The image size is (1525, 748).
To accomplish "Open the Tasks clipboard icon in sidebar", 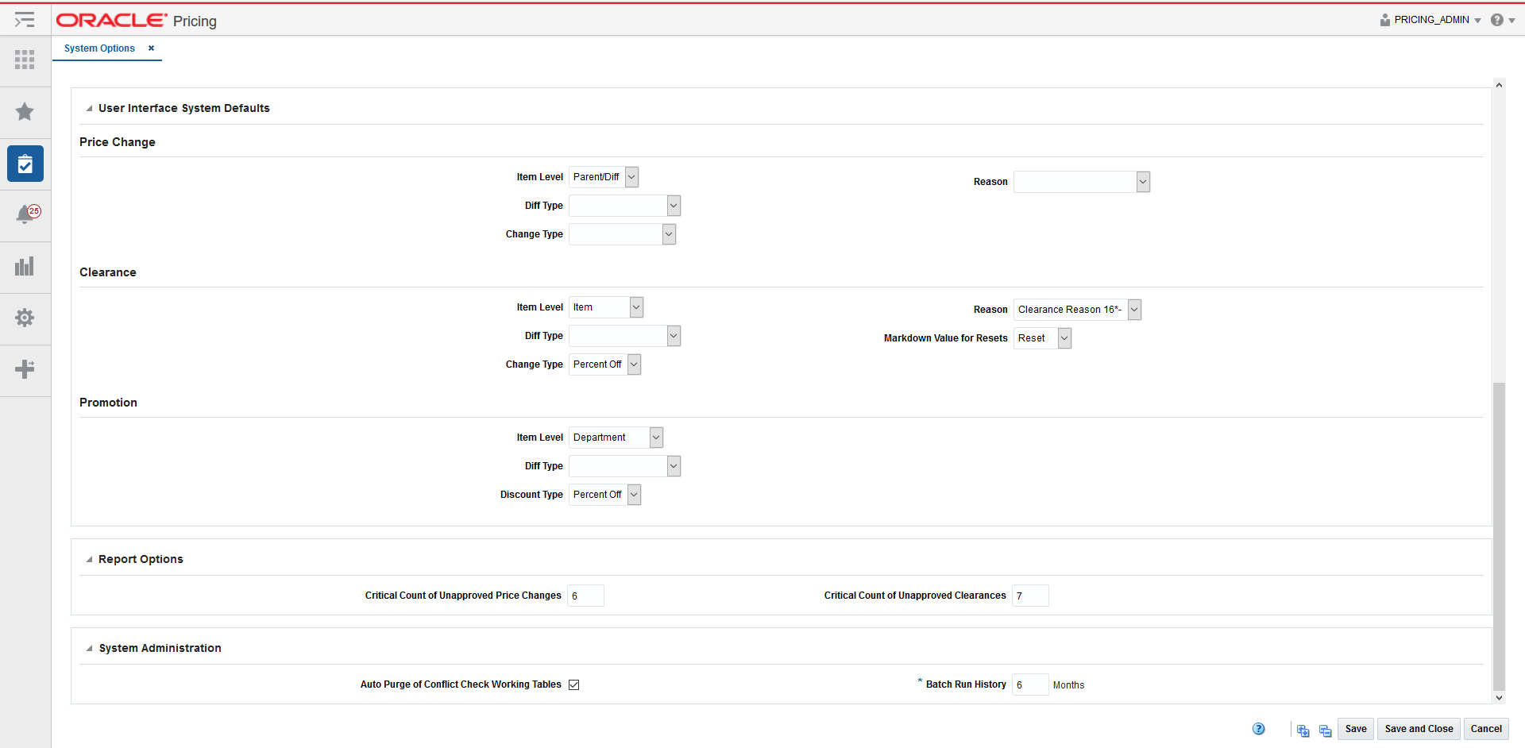I will 25,164.
